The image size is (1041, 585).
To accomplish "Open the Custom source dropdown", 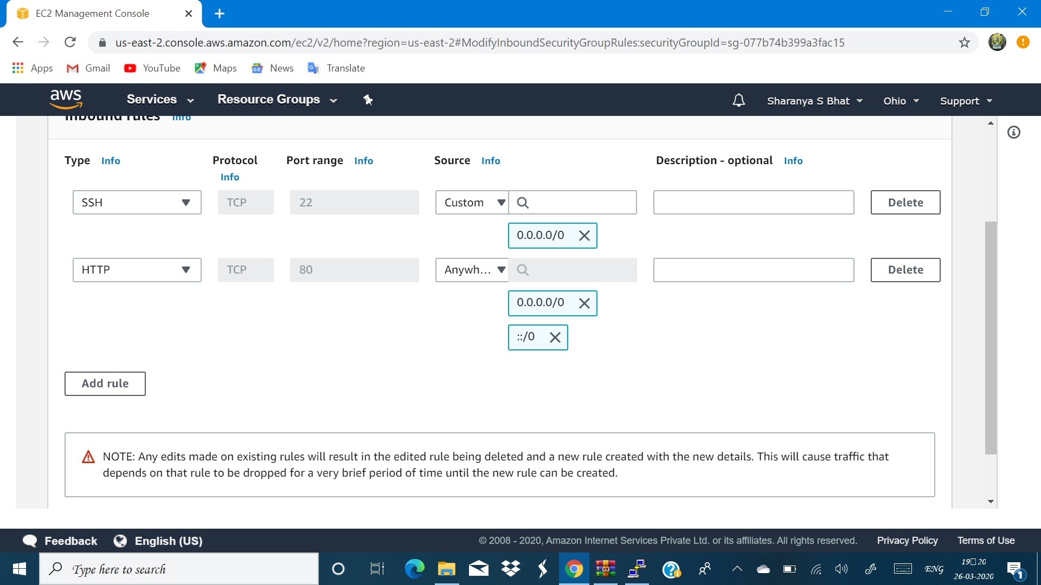I will [x=472, y=202].
